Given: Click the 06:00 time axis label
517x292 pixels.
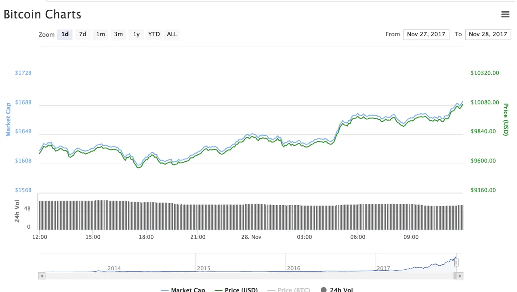Looking at the screenshot, I should [358, 237].
